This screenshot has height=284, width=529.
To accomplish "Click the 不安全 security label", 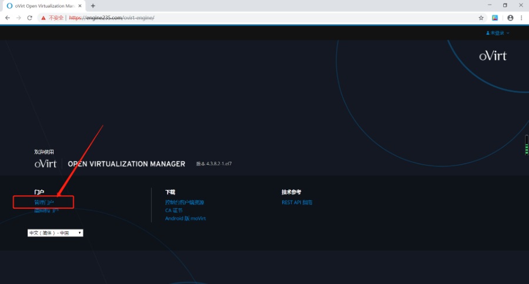I will tap(56, 18).
